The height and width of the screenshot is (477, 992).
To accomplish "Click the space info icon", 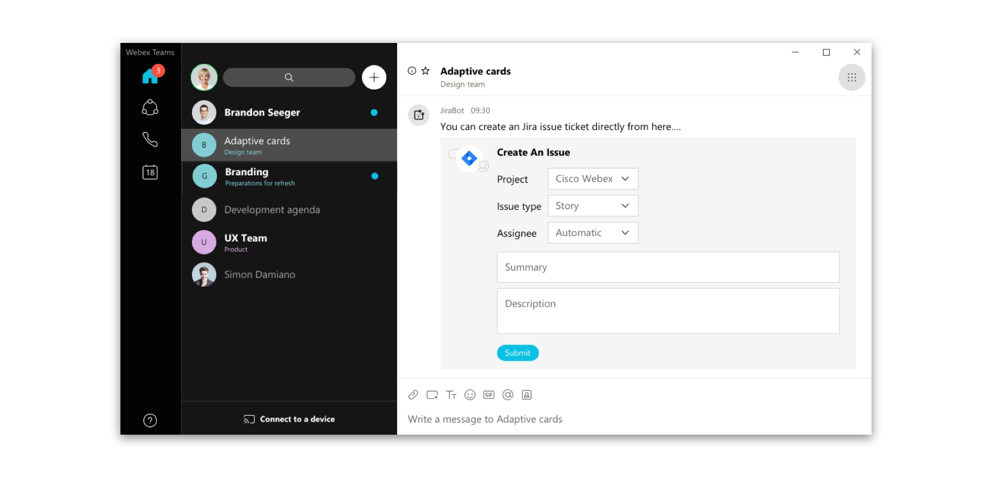I will coord(412,70).
